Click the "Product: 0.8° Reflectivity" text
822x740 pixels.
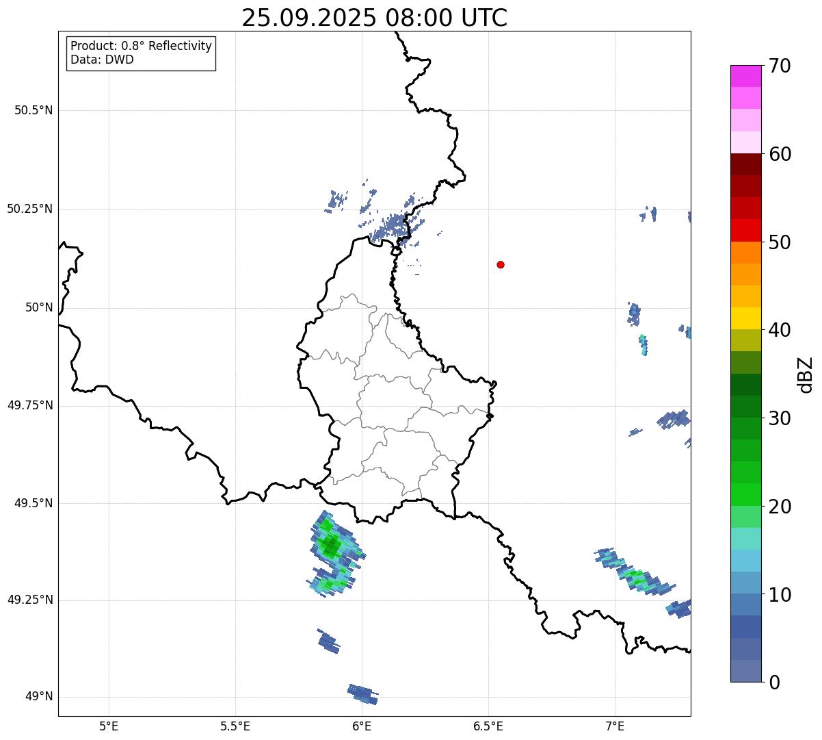[142, 46]
